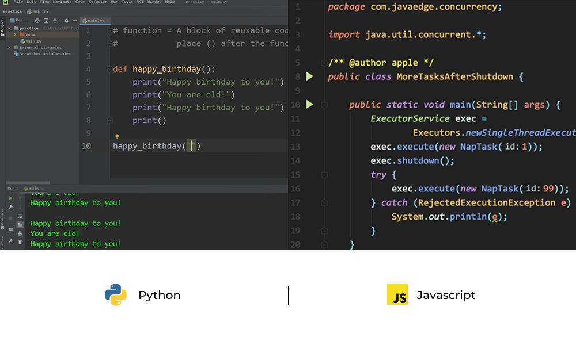Open the Navigate menu
576x345 pixels.
click(x=62, y=2)
